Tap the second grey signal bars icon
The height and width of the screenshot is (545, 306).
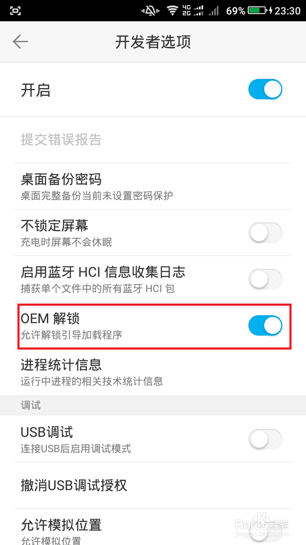(214, 11)
